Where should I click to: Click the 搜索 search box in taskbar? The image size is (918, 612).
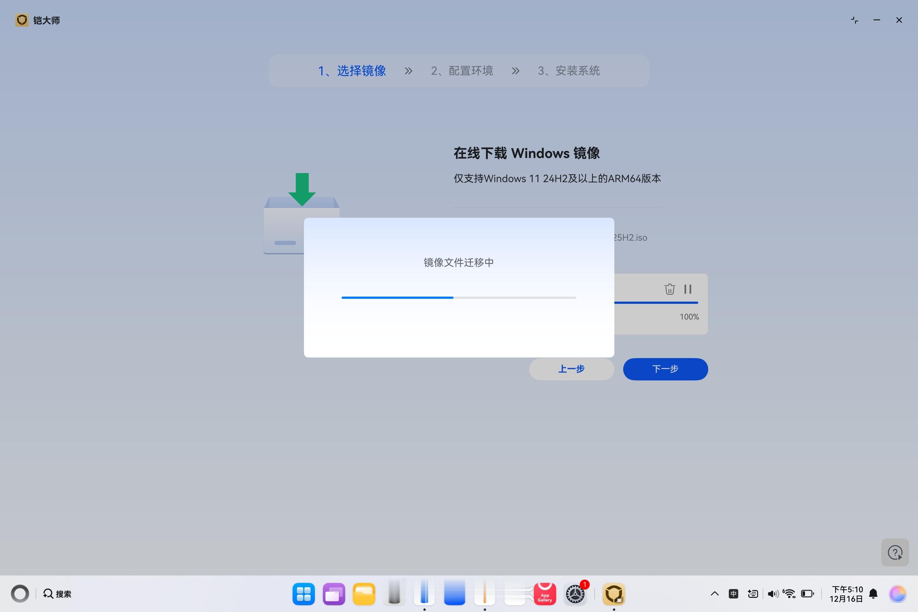click(x=58, y=594)
